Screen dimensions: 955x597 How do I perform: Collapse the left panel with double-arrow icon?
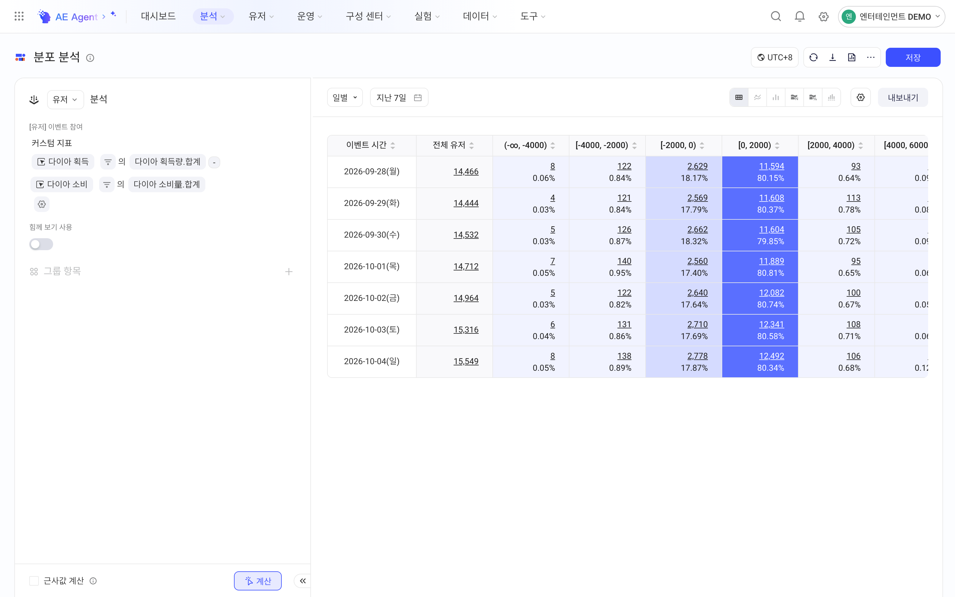pyautogui.click(x=303, y=581)
